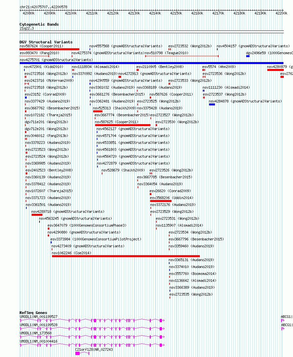293x357 pixels.
Task: Click the DGV Structural Variants track title
Action: [x=46, y=42]
